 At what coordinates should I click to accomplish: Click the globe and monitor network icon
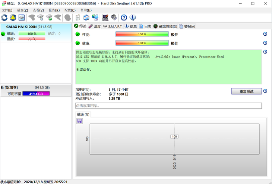tap(95, 17)
